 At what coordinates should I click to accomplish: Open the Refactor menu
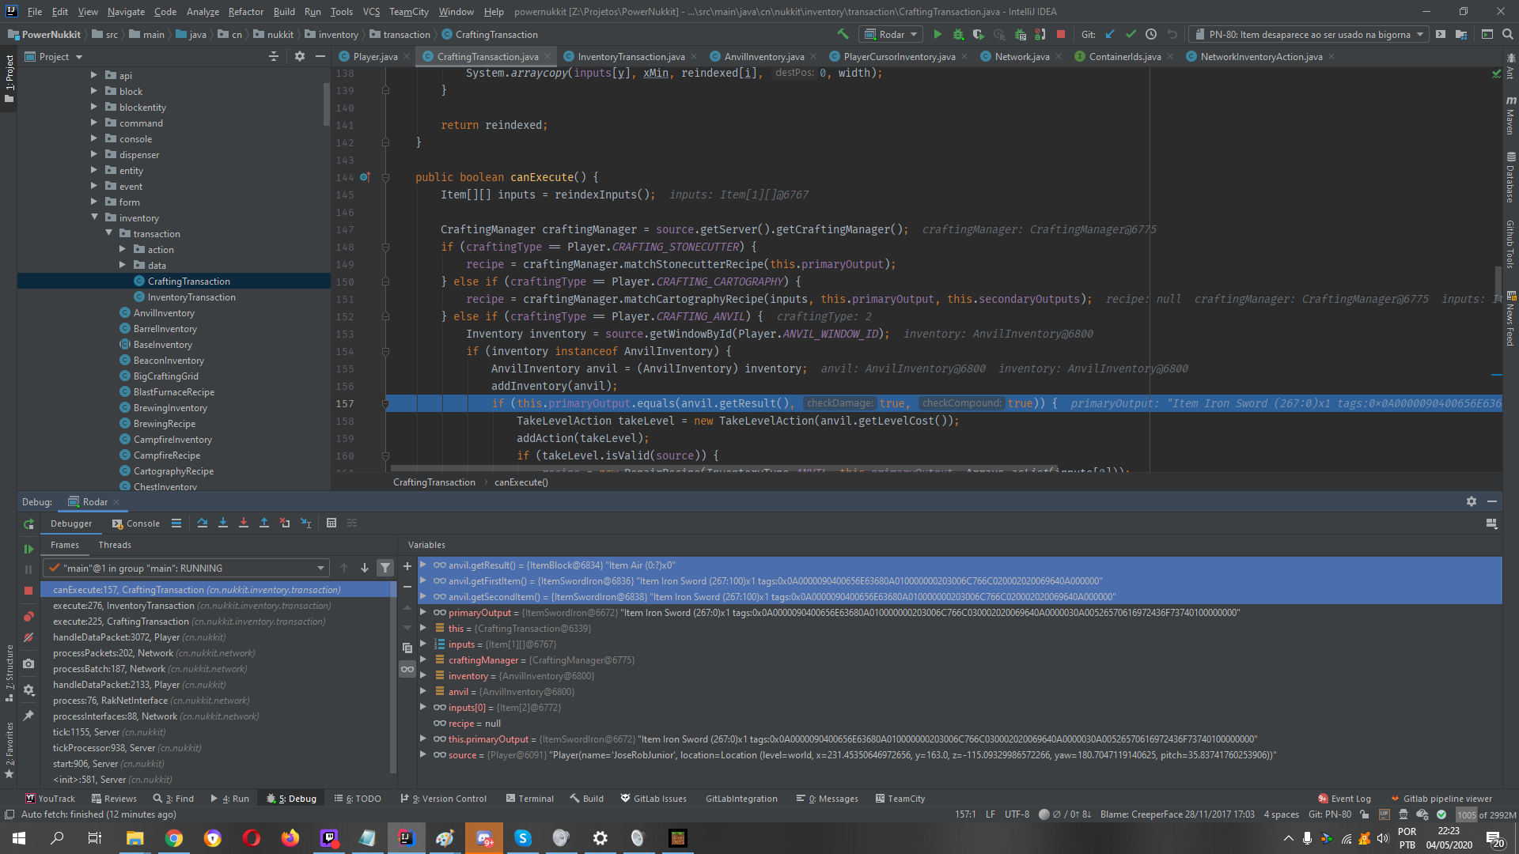click(245, 11)
